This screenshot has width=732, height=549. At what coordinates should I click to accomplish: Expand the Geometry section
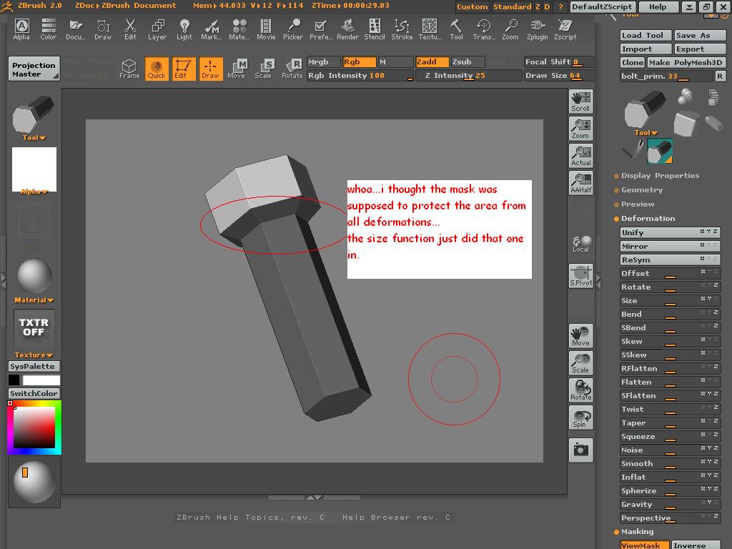[641, 190]
